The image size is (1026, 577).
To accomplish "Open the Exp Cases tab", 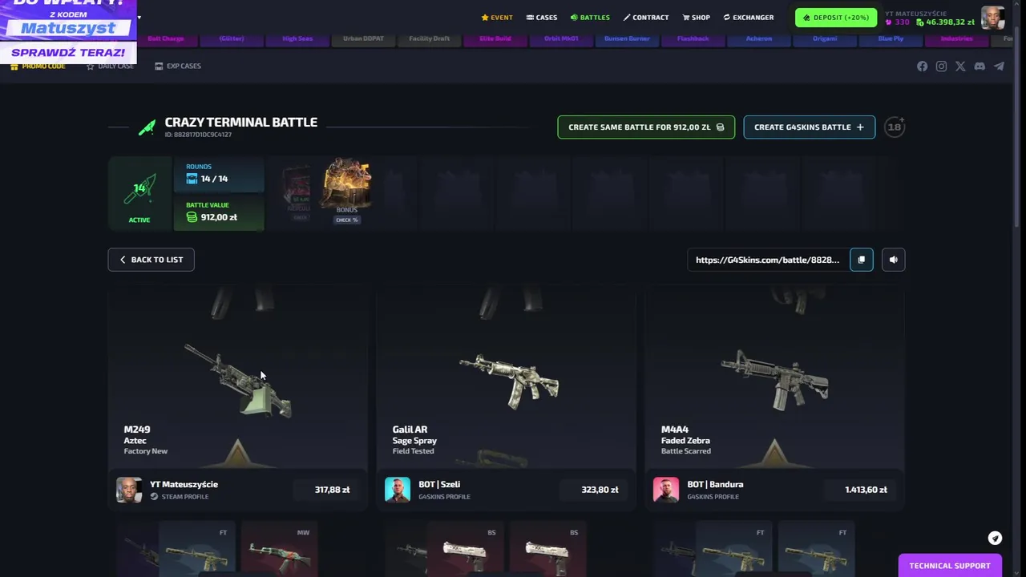I will click(x=178, y=66).
